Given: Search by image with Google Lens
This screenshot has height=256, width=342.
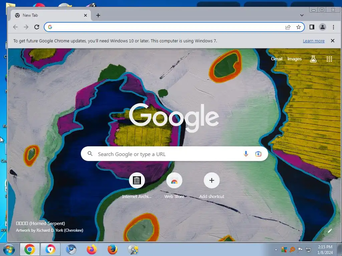Looking at the screenshot, I should tap(258, 154).
